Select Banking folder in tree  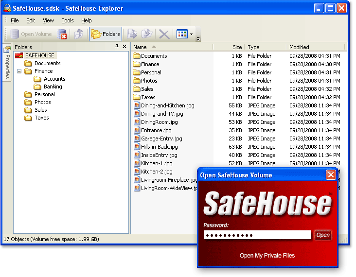point(53,87)
